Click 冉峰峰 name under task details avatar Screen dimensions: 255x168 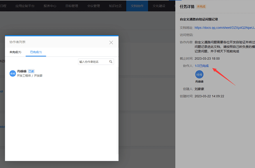(x=199, y=82)
